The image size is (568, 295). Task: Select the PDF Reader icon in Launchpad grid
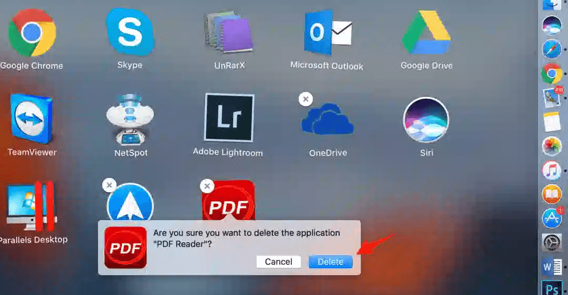[229, 201]
